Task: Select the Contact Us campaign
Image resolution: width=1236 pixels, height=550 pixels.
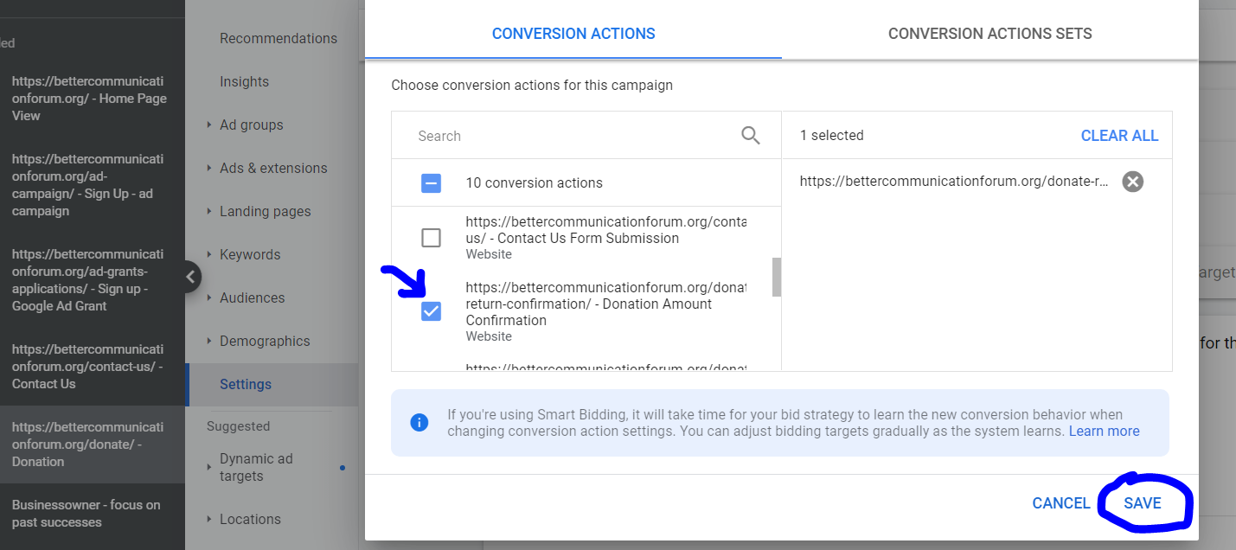Action: (x=89, y=367)
